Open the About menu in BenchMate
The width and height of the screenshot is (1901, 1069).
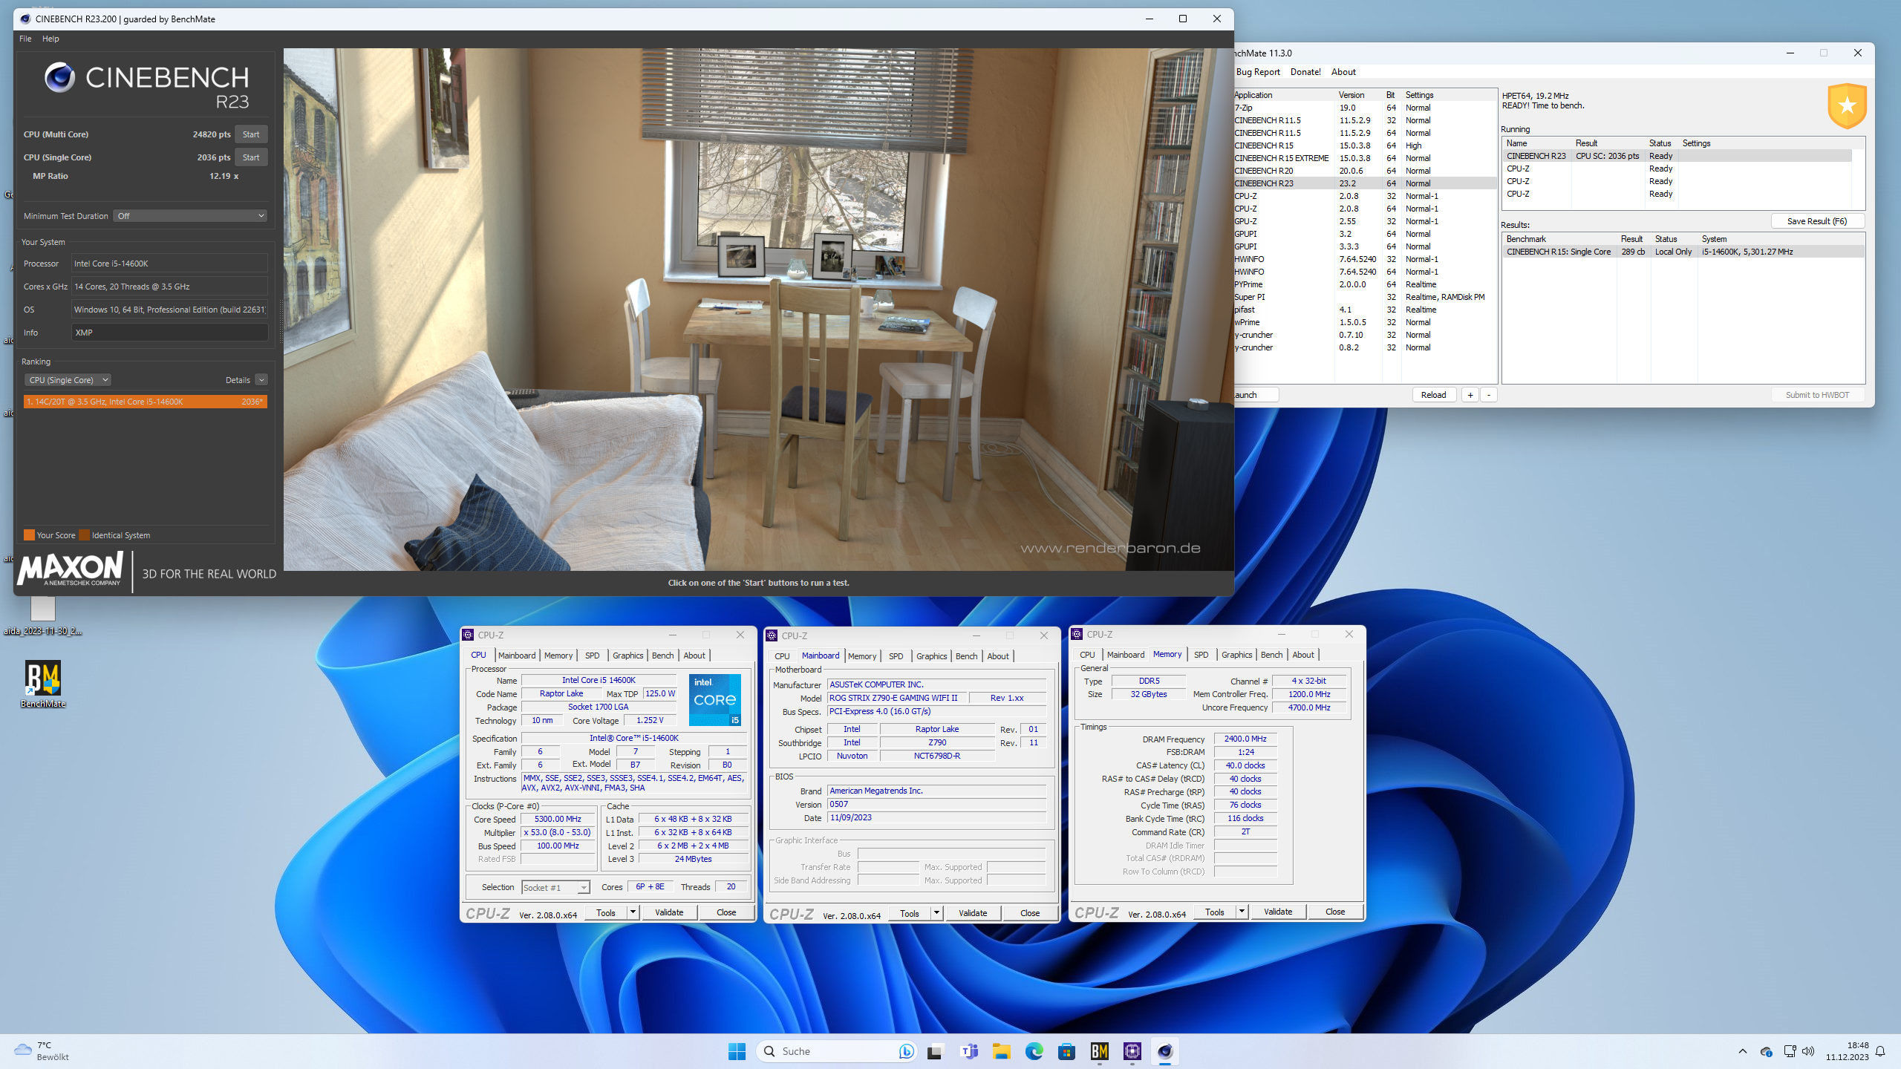click(x=1343, y=71)
